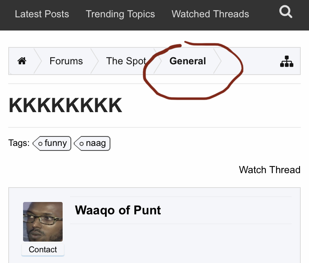Screen dimensions: 309x263
Task: Click the small circle on the funny tag
Action: coord(40,144)
